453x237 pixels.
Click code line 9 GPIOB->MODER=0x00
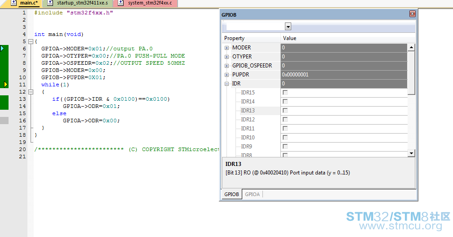pyautogui.click(x=73, y=70)
